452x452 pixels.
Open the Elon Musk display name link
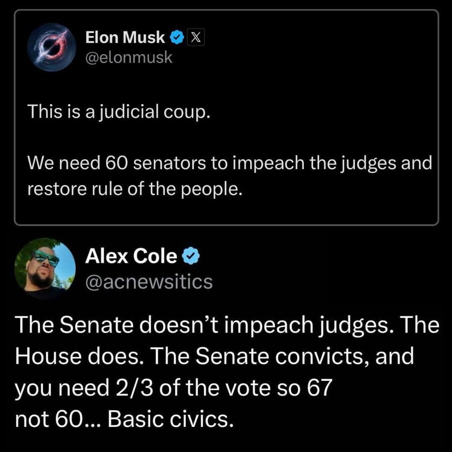click(x=125, y=37)
